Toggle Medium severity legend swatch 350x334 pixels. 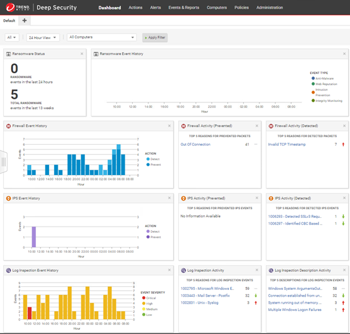[x=144, y=309]
